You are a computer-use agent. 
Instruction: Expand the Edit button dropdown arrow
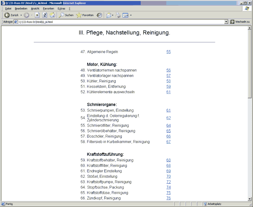click(x=131, y=15)
